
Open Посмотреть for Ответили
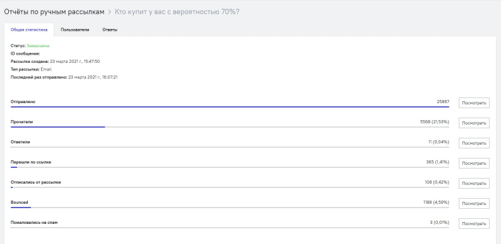point(474,143)
